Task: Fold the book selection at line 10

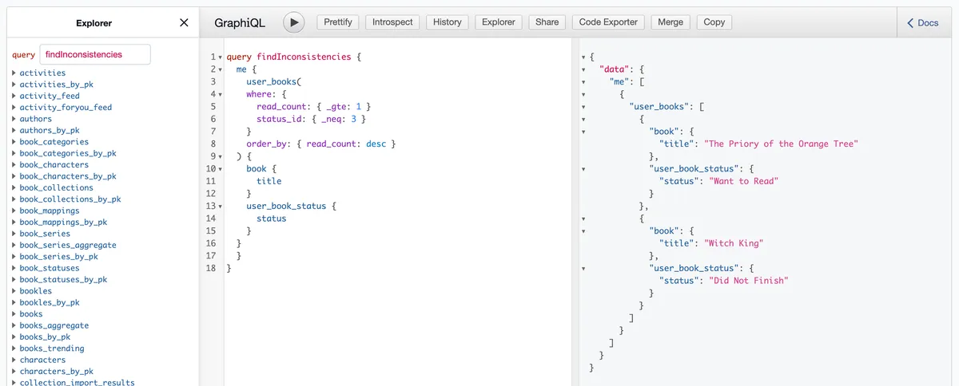Action: (220, 169)
